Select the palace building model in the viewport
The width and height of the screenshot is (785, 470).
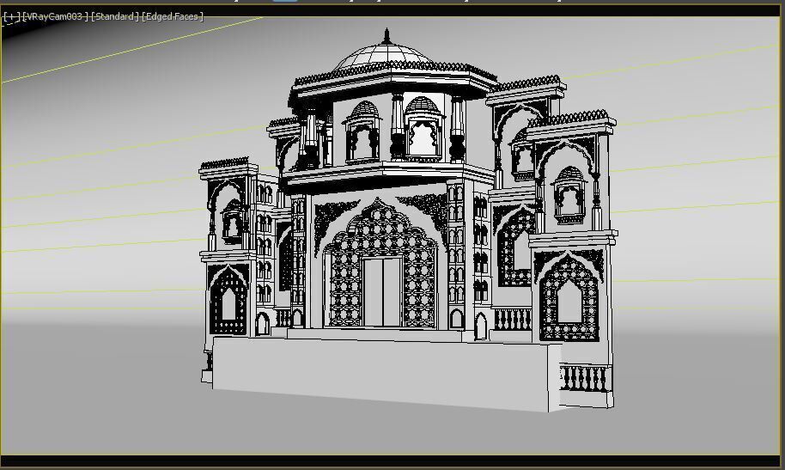coord(408,221)
